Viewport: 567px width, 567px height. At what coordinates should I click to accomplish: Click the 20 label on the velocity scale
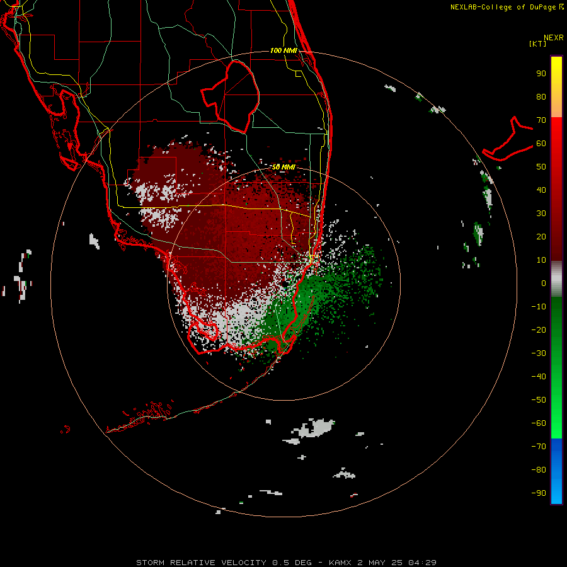point(541,237)
